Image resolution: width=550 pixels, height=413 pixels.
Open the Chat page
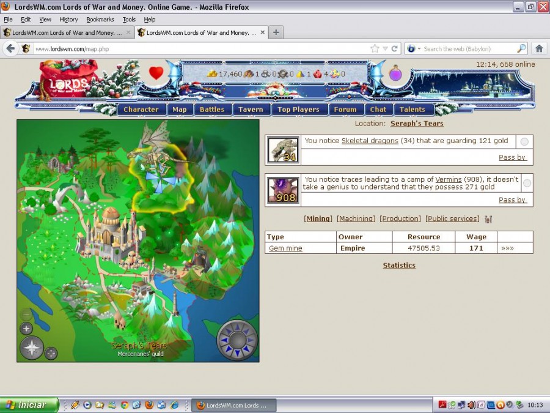click(378, 110)
